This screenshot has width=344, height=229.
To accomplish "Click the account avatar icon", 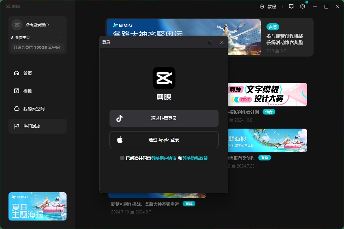I will pos(17,25).
